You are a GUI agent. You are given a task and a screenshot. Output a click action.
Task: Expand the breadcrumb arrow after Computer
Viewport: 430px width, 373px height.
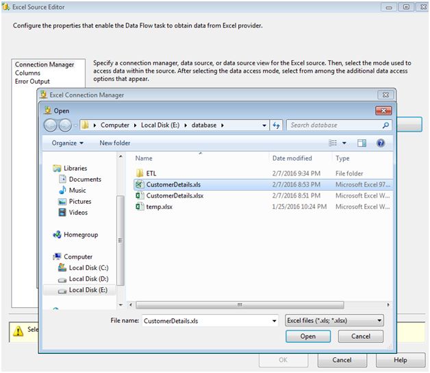coord(135,125)
